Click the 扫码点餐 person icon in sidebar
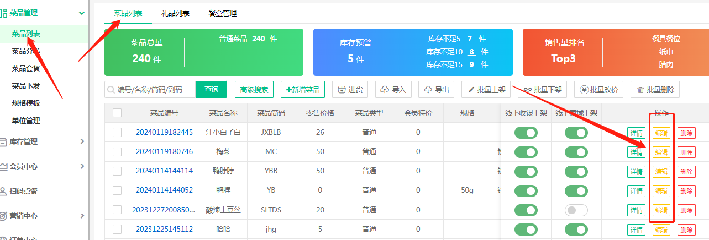Image resolution: width=709 pixels, height=240 pixels. coord(4,191)
